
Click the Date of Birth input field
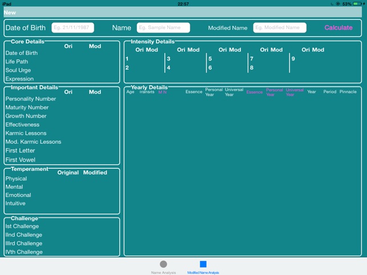coord(73,27)
